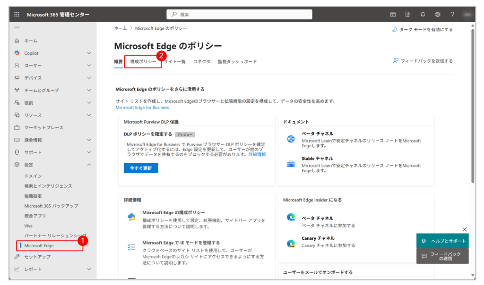
Task: Open 統合アプリ in sidebar
Action: coord(35,216)
